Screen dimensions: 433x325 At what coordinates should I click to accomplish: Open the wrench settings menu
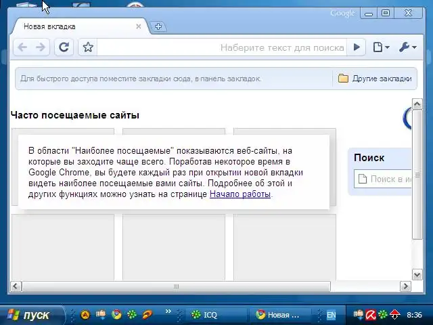tap(407, 47)
